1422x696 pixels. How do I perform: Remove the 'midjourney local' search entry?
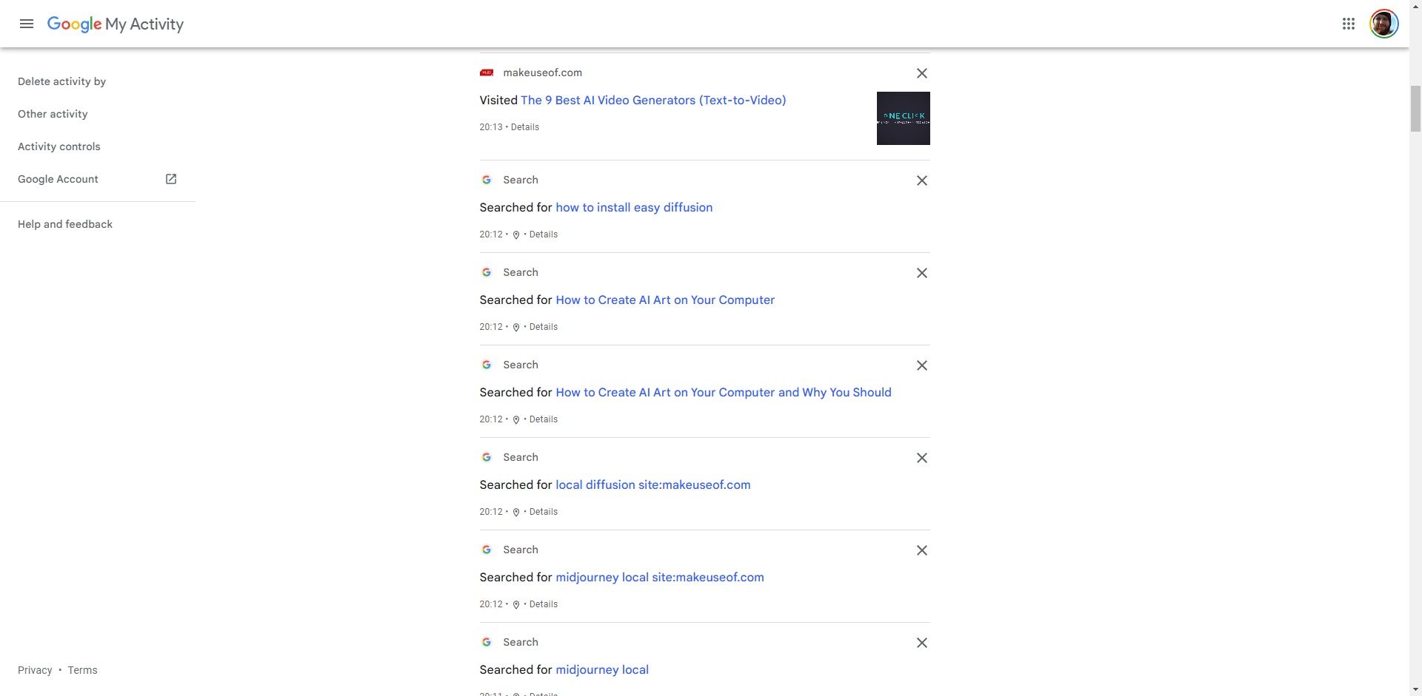[922, 643]
